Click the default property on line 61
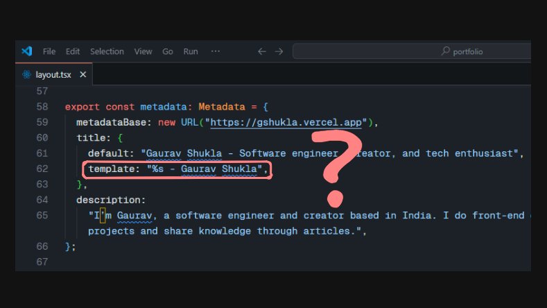This screenshot has height=308, width=547. coord(108,153)
